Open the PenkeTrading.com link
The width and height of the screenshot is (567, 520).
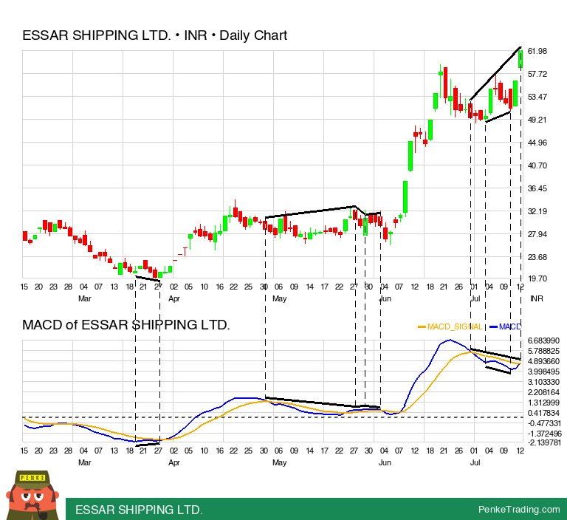click(519, 510)
